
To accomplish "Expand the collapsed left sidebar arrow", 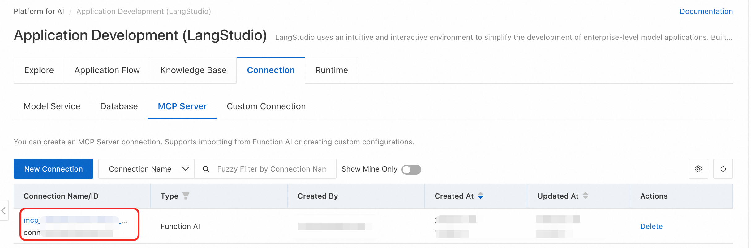I will [x=4, y=211].
